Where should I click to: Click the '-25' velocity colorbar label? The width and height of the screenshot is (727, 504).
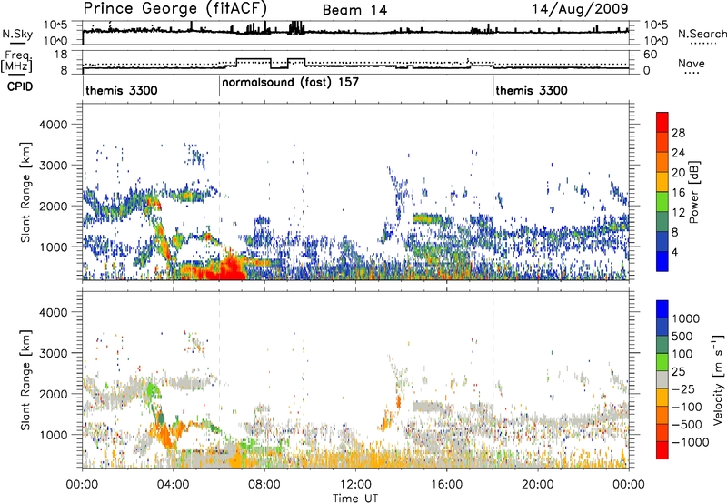683,389
